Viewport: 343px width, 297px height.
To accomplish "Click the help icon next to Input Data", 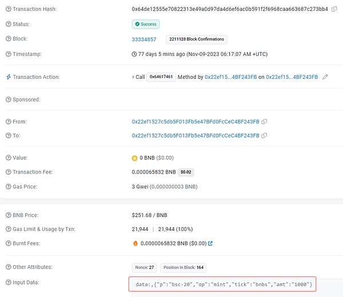I will 8,282.
